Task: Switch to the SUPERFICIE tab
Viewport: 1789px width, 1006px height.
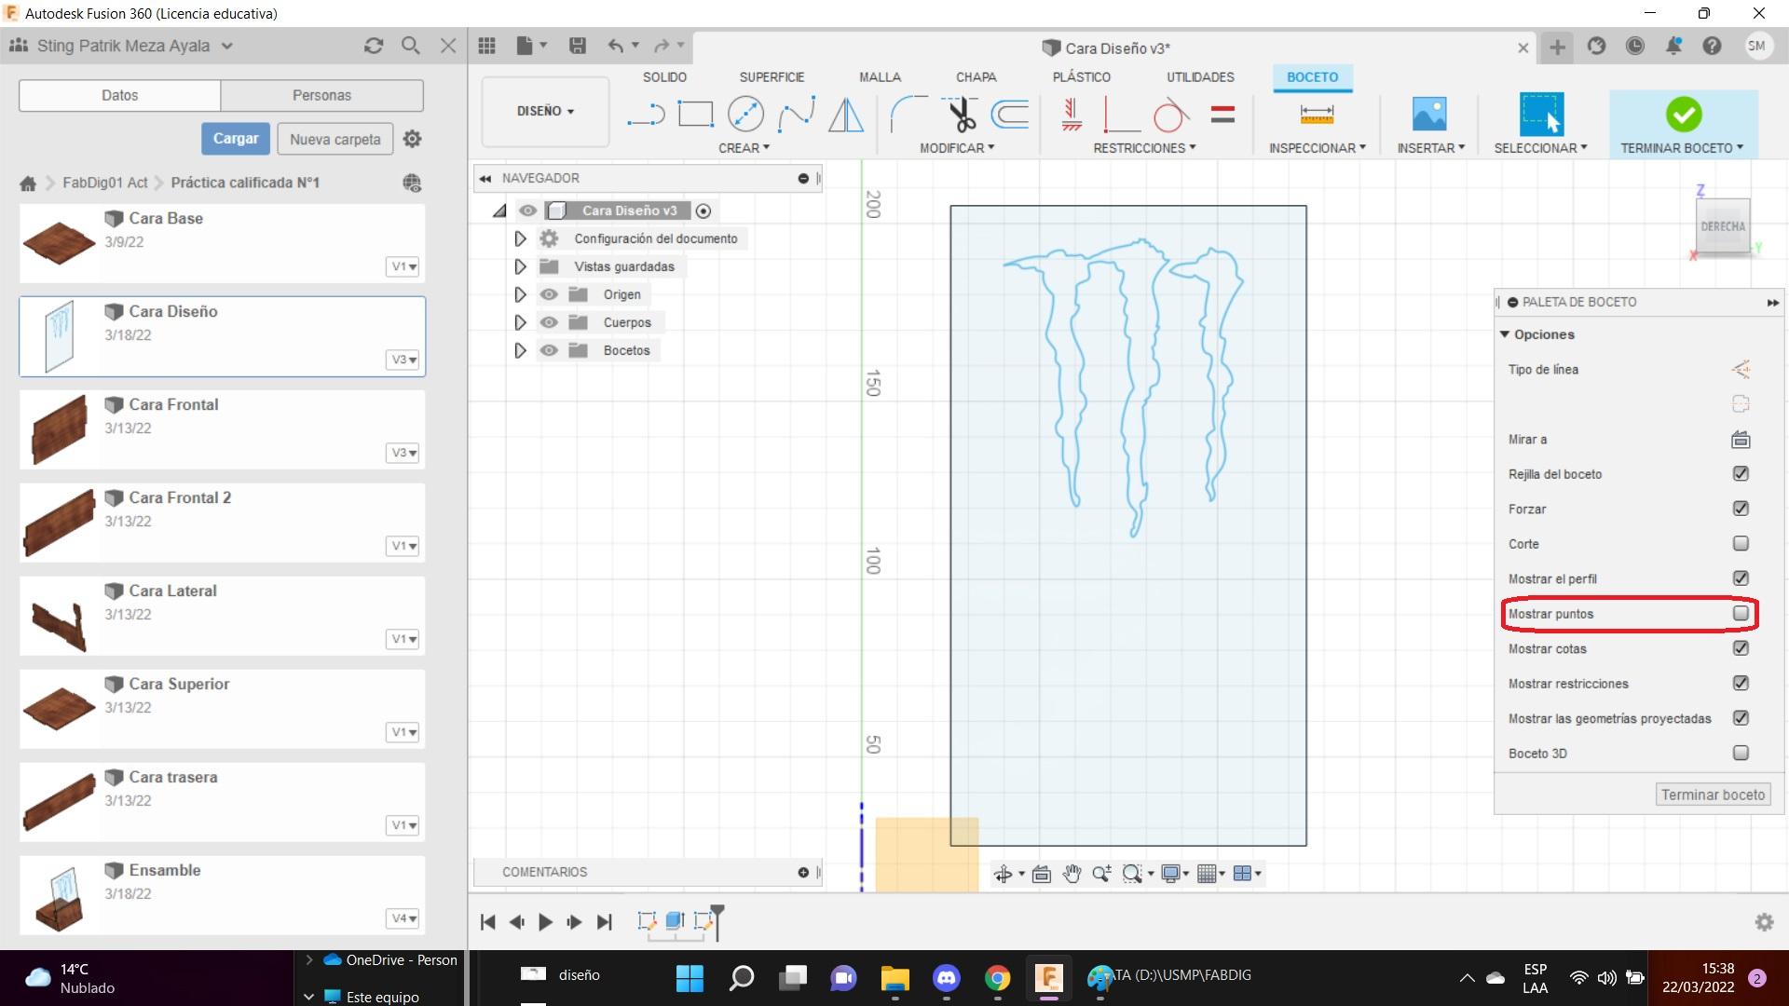Action: [771, 77]
